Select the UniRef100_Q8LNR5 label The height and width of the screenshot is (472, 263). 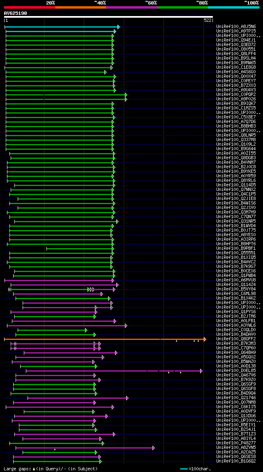click(236, 135)
